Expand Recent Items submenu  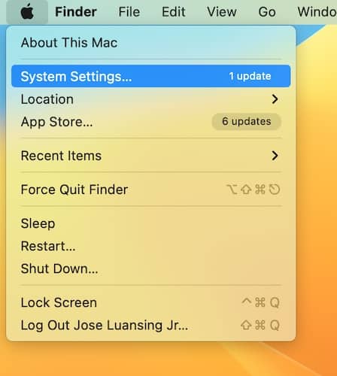[150, 156]
